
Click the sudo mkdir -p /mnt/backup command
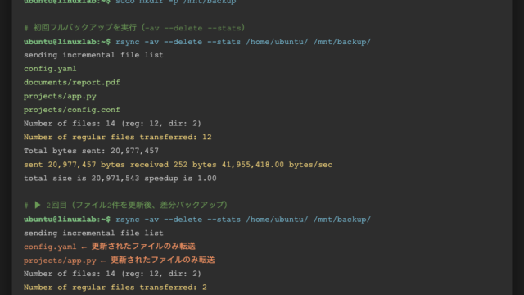coord(176,2)
